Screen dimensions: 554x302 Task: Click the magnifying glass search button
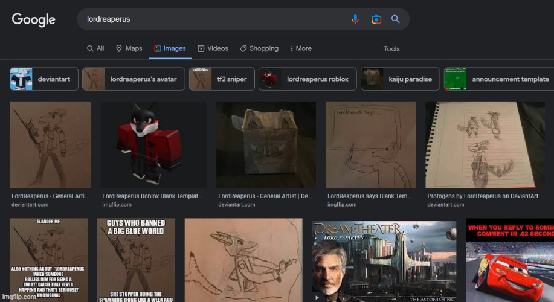pos(396,19)
